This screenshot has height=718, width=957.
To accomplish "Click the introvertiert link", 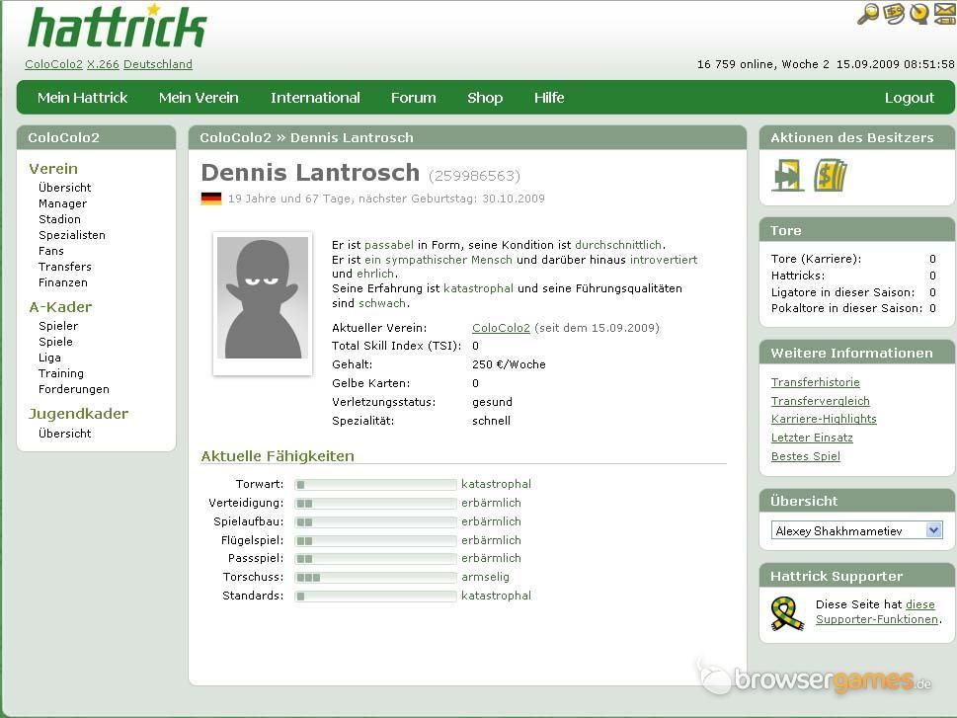I will pyautogui.click(x=664, y=260).
